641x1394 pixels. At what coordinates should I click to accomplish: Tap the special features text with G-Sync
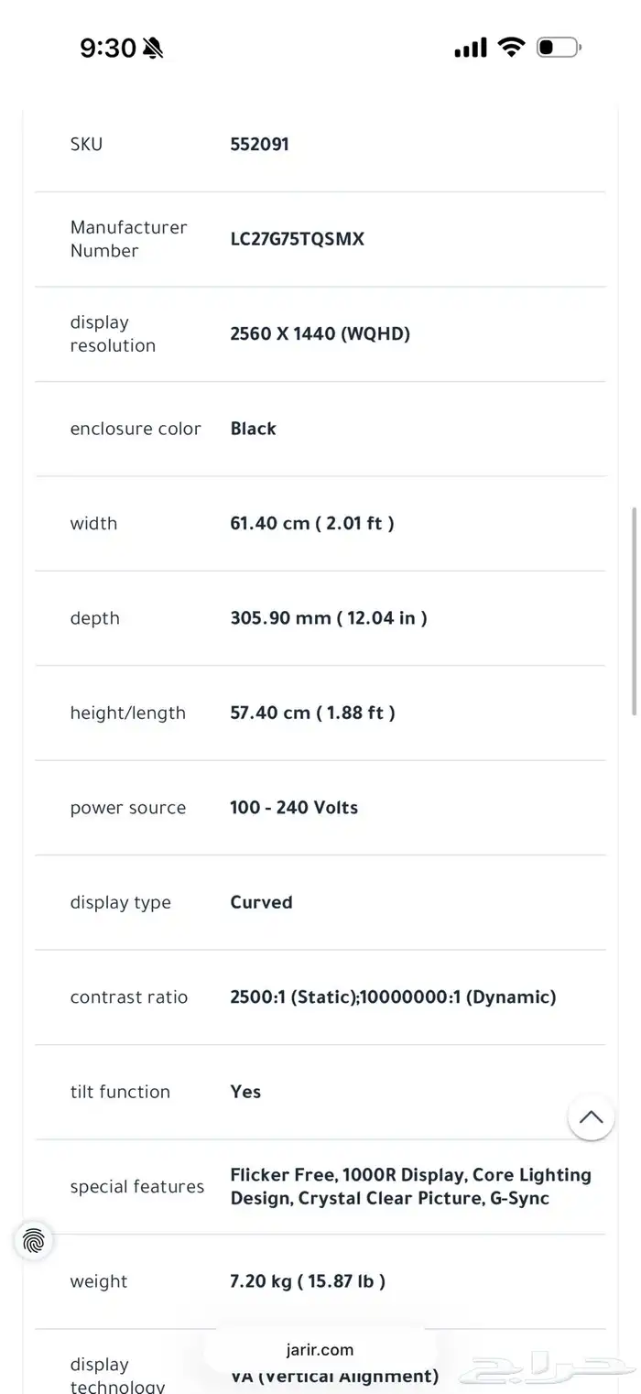410,1186
